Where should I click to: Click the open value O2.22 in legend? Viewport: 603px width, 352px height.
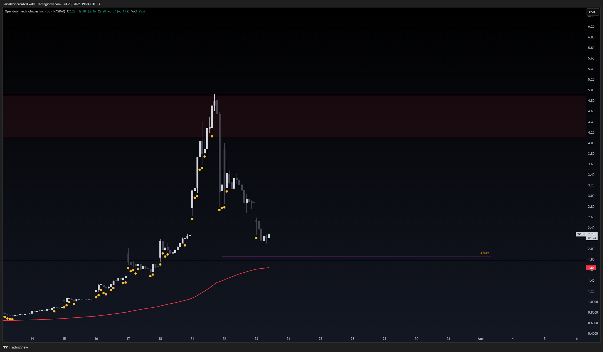click(x=71, y=11)
